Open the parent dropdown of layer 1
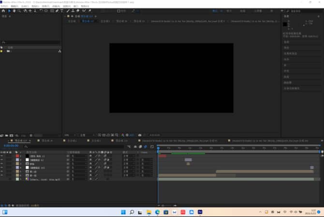Viewport: 324px width, 217px height. [x=79, y=156]
